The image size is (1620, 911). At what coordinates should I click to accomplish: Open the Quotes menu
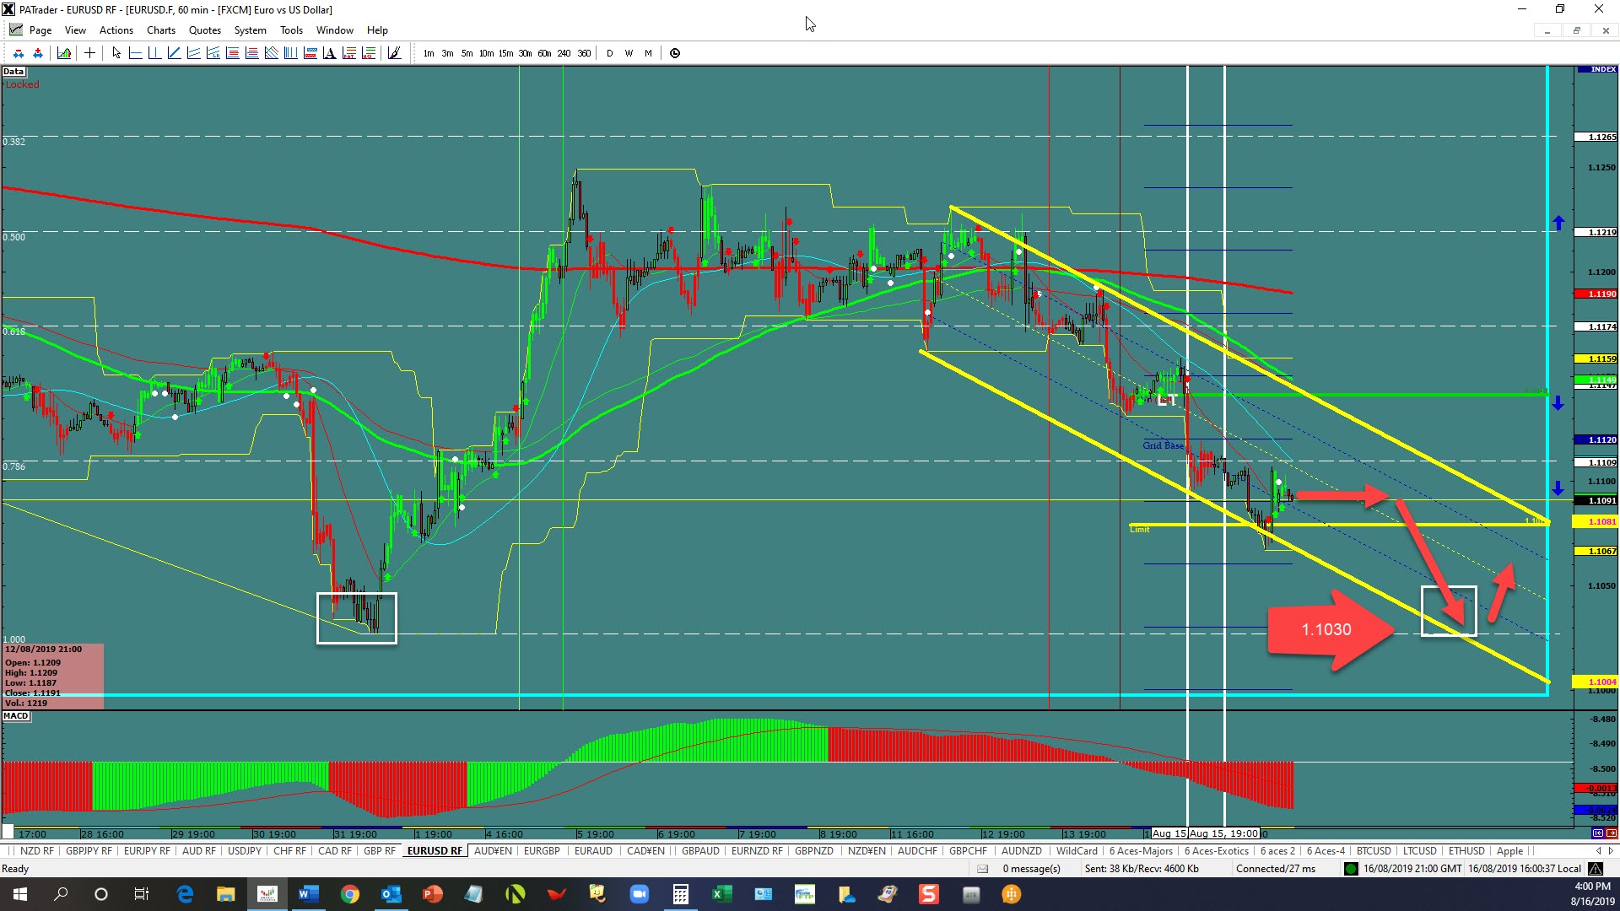coord(205,30)
